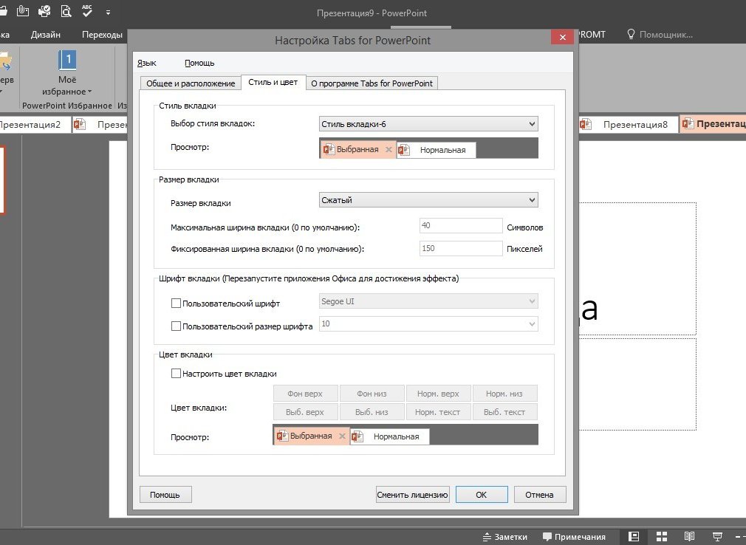Click the Норм. текст color button
746x545 pixels.
point(438,412)
